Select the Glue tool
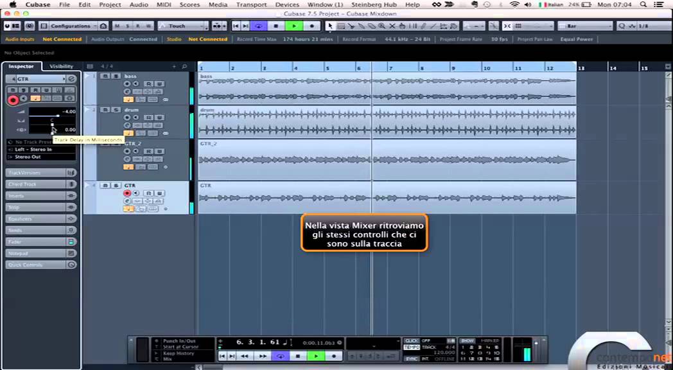Image resolution: width=673 pixels, height=370 pixels. click(362, 26)
